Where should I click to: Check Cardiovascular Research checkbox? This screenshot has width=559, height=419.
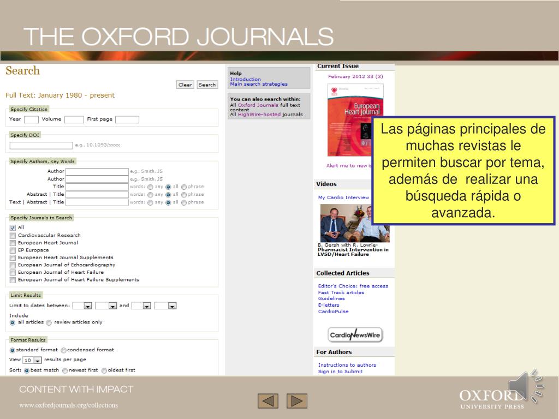pos(13,236)
